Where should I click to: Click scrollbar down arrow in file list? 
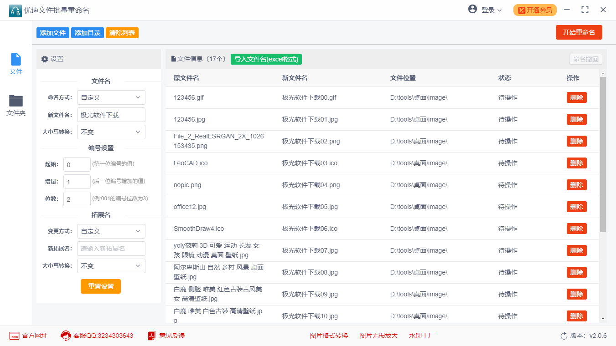(x=603, y=319)
